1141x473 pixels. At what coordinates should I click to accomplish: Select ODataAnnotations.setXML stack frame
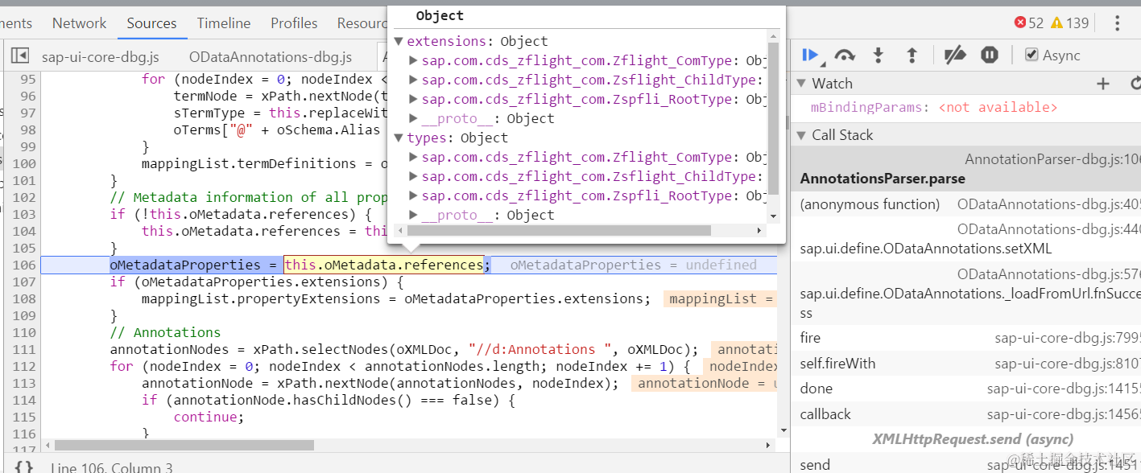click(966, 239)
